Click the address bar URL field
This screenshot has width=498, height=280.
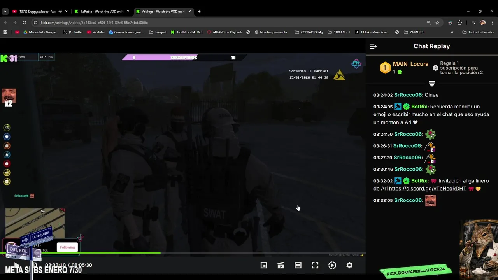pos(230,23)
